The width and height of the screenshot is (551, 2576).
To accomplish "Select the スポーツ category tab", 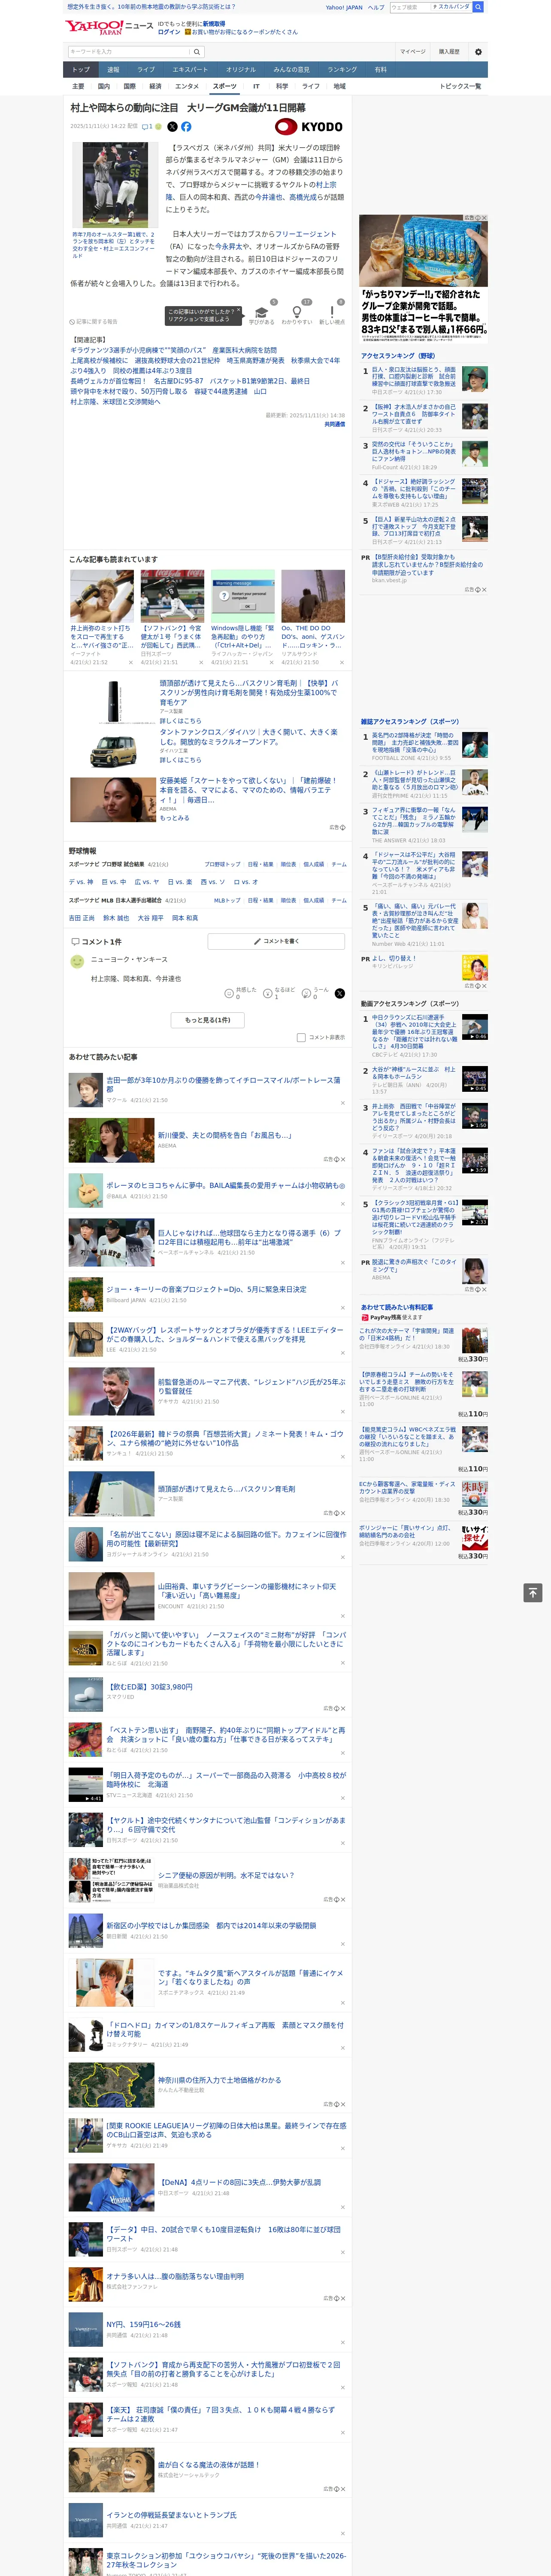I will 225,86.
